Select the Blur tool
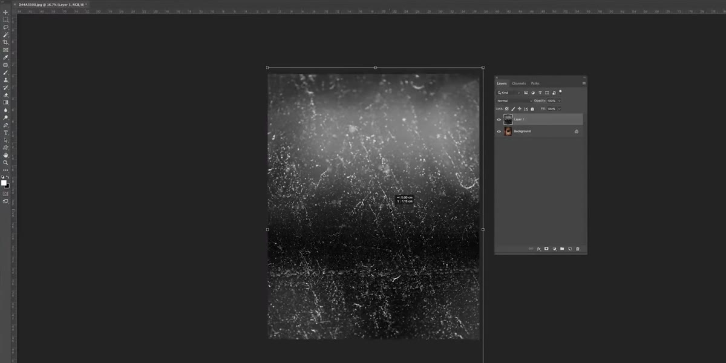The height and width of the screenshot is (363, 726). (6, 110)
